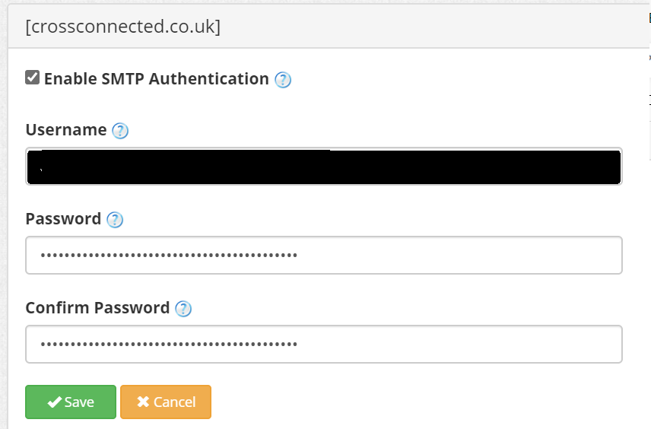The image size is (651, 429).
Task: Save the SMTP authentication settings
Action: click(x=71, y=402)
